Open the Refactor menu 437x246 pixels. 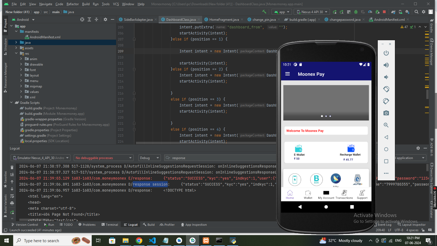click(72, 4)
